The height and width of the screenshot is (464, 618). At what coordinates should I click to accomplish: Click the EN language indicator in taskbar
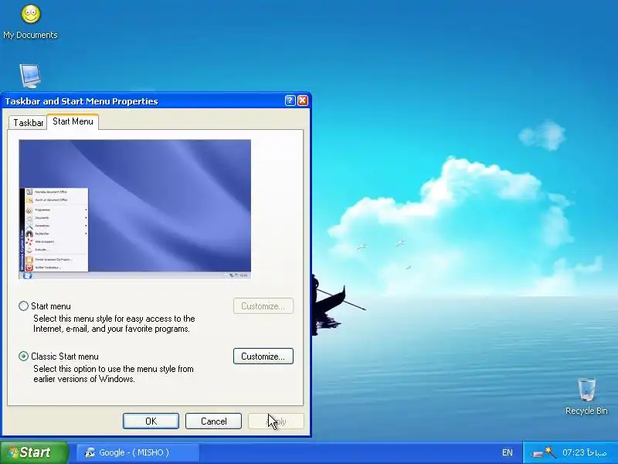pos(508,452)
